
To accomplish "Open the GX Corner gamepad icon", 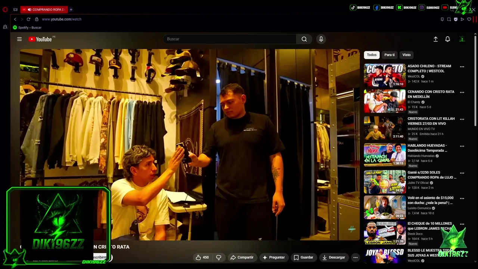I will 15,10.
